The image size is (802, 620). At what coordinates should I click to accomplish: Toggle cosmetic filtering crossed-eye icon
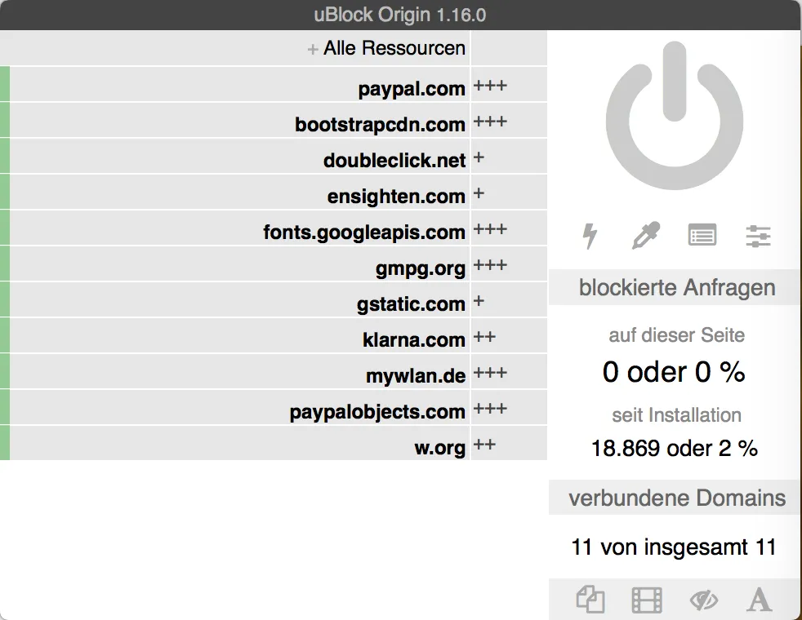(x=703, y=600)
